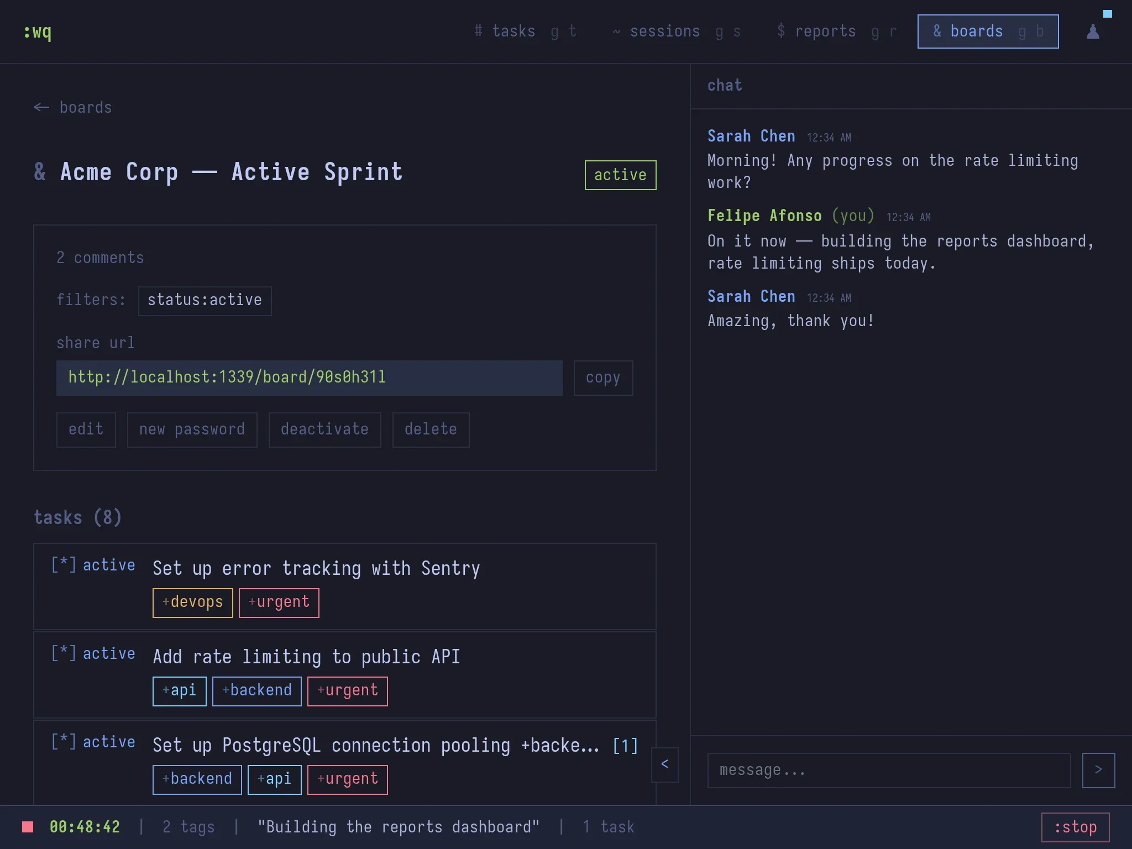The height and width of the screenshot is (849, 1132).
Task: Click the edit board button
Action: [x=86, y=429]
